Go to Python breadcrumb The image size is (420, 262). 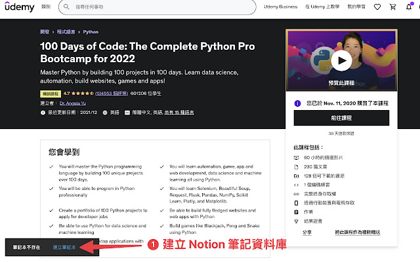tap(91, 32)
